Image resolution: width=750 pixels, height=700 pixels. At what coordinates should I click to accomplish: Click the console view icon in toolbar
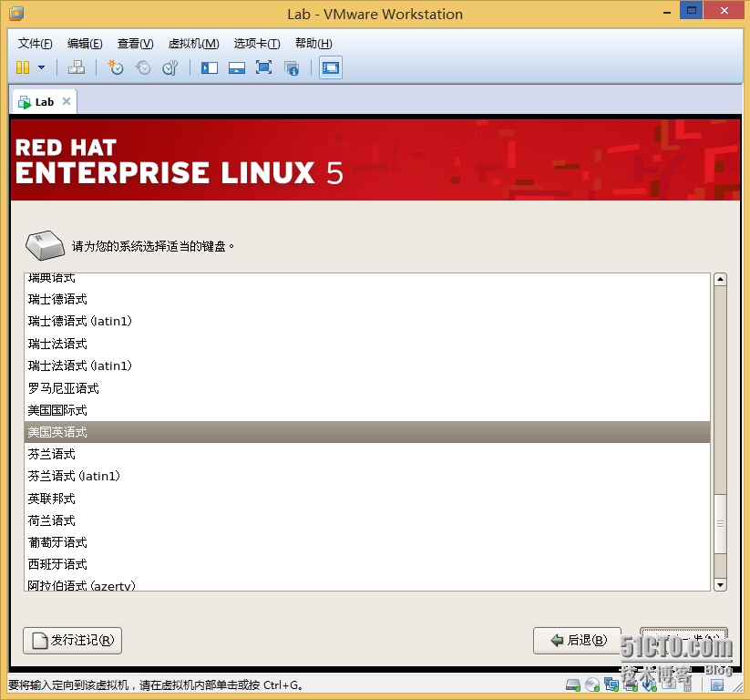tap(331, 67)
